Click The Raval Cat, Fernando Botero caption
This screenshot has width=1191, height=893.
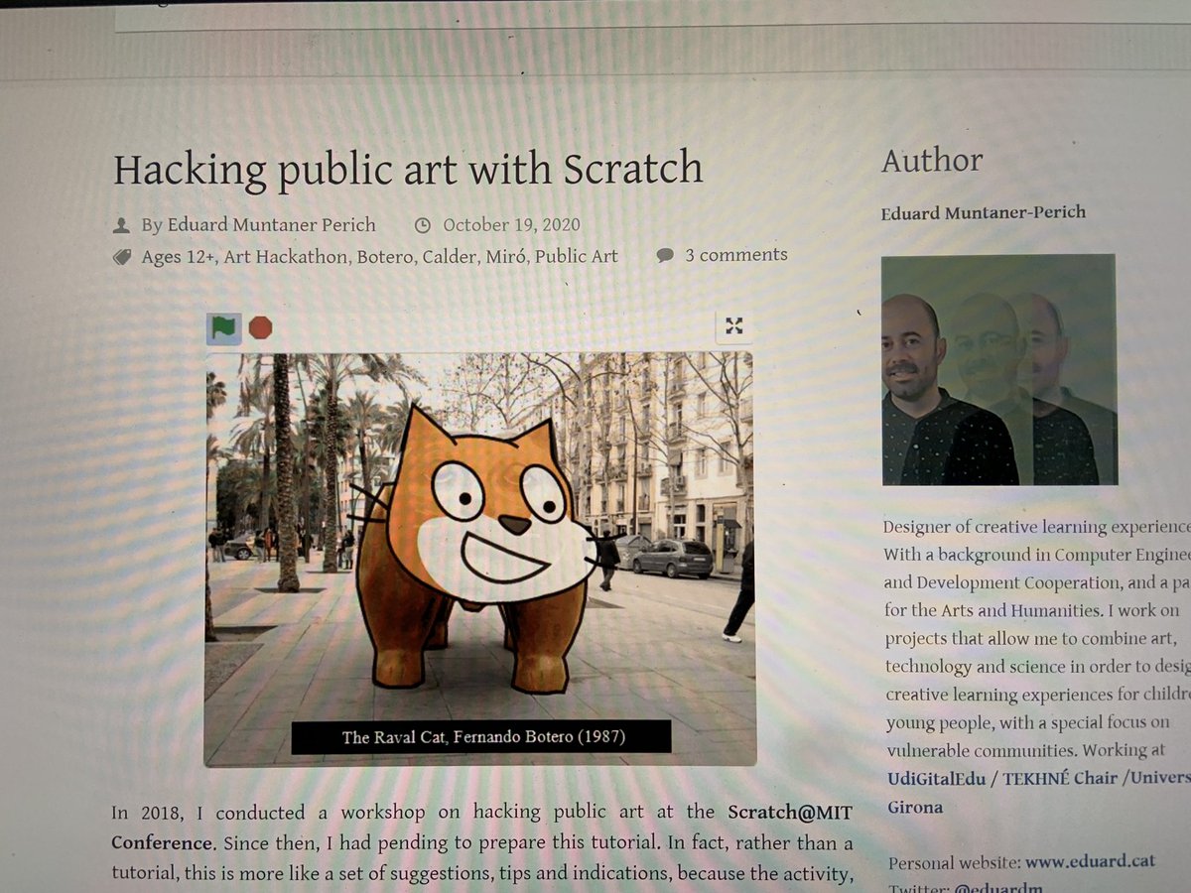point(481,737)
